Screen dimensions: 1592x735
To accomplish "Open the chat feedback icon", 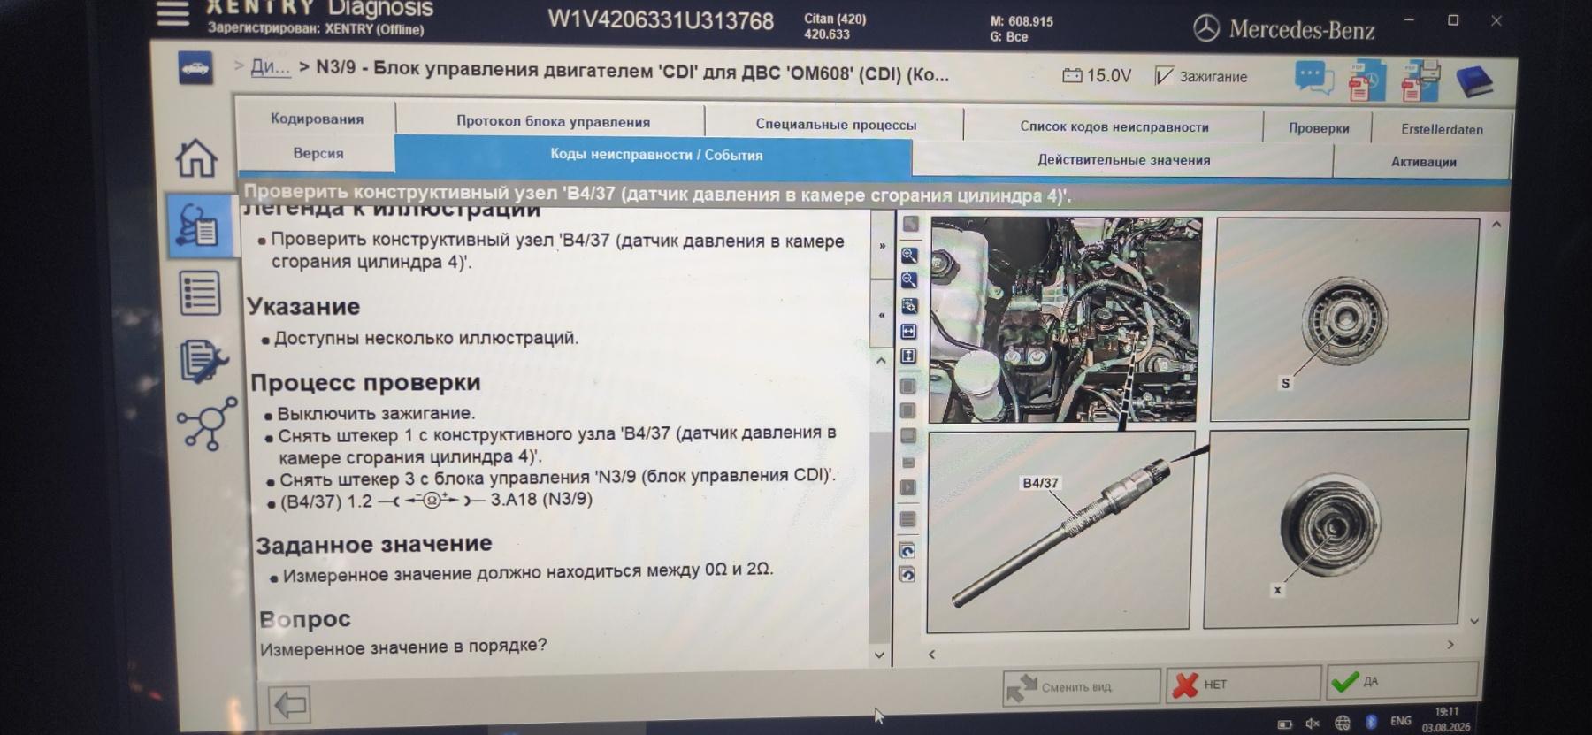I will click(x=1313, y=79).
